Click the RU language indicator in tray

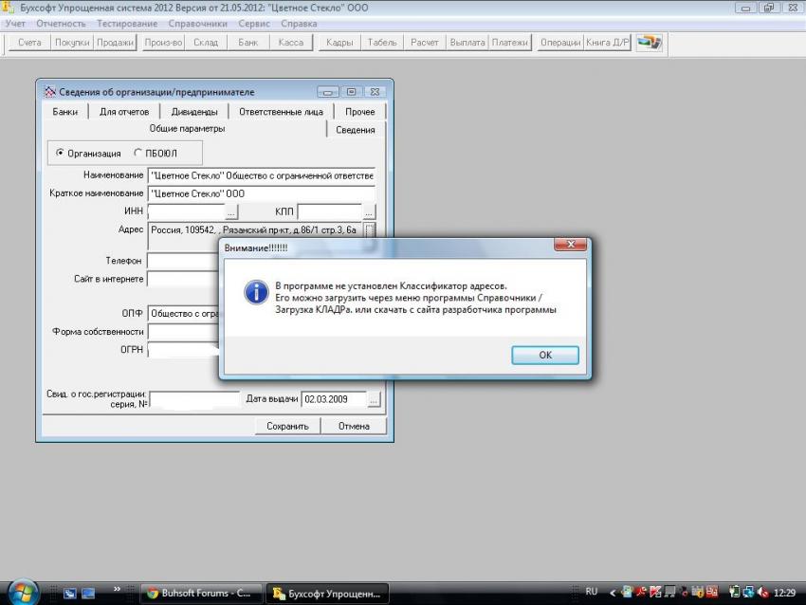tap(591, 592)
